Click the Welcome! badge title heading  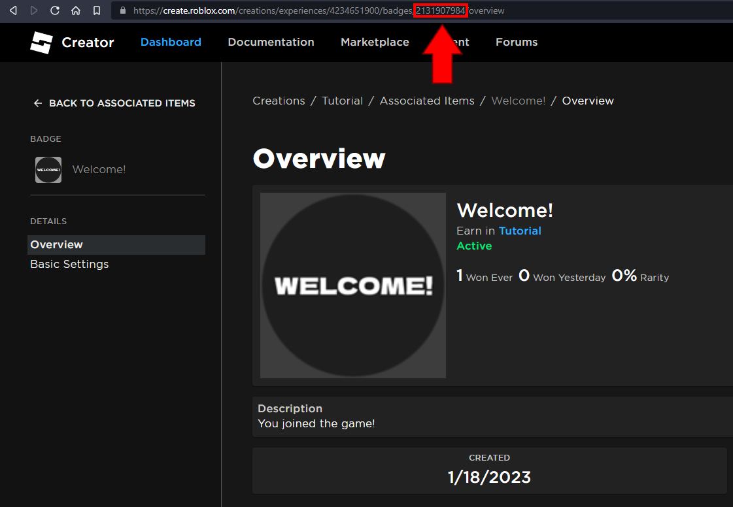point(505,210)
